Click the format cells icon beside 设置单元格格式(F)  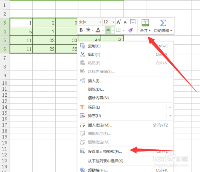(x=82, y=151)
